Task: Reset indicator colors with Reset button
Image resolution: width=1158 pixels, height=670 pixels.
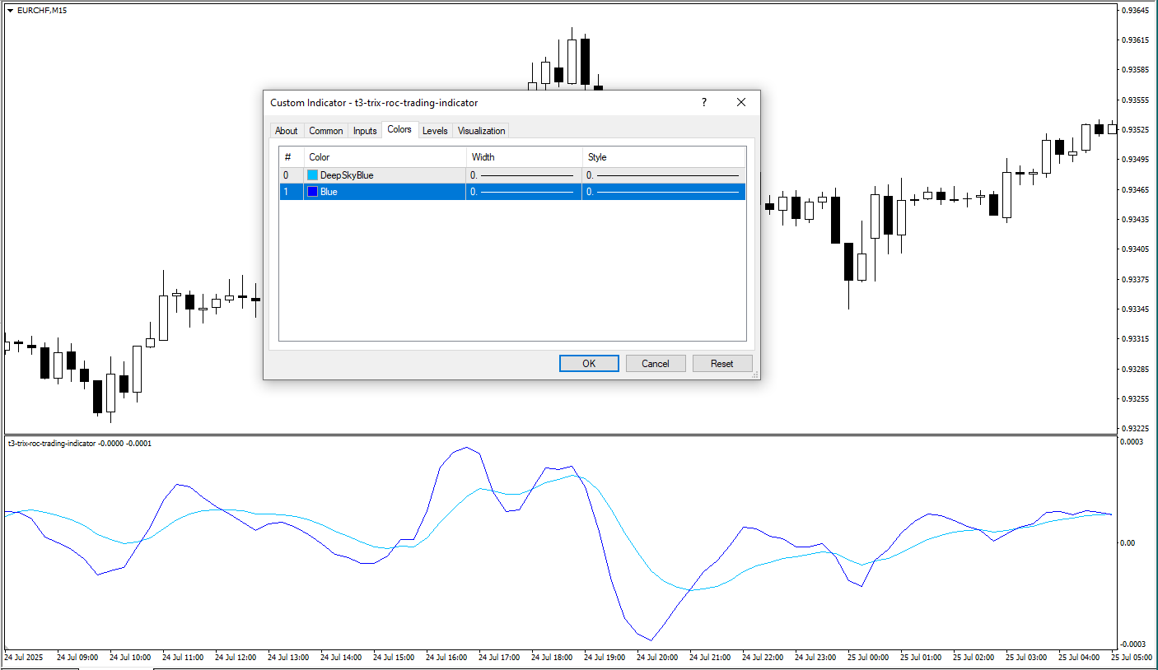Action: [x=722, y=364]
